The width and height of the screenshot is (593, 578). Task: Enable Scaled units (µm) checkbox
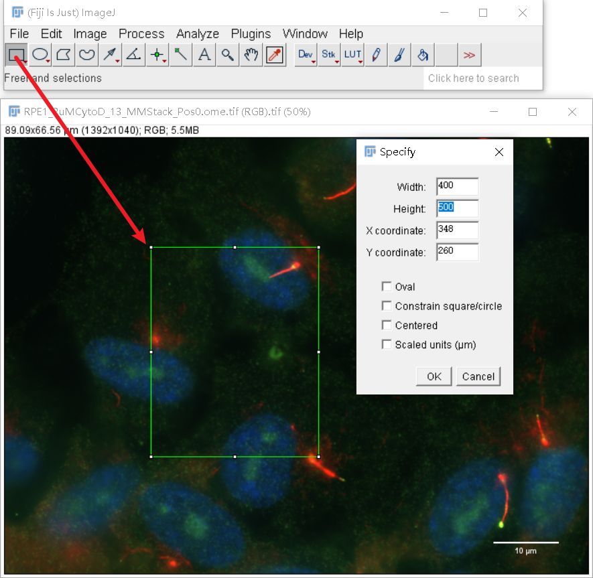coord(387,344)
